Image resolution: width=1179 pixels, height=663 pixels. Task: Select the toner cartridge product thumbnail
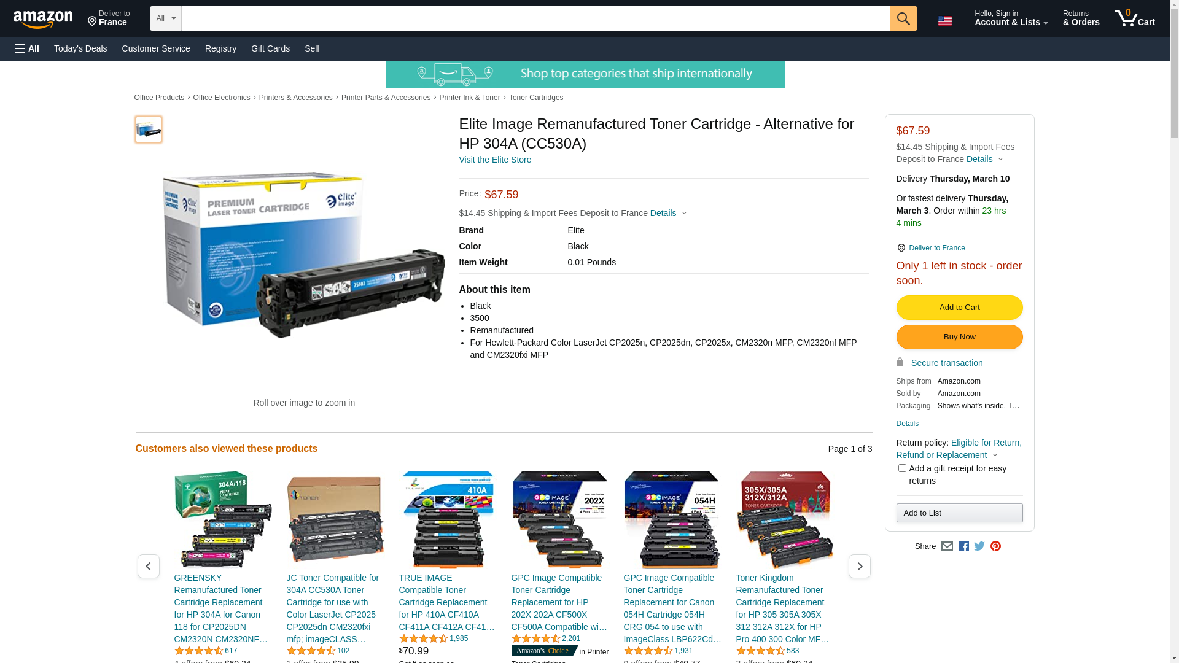pos(149,130)
